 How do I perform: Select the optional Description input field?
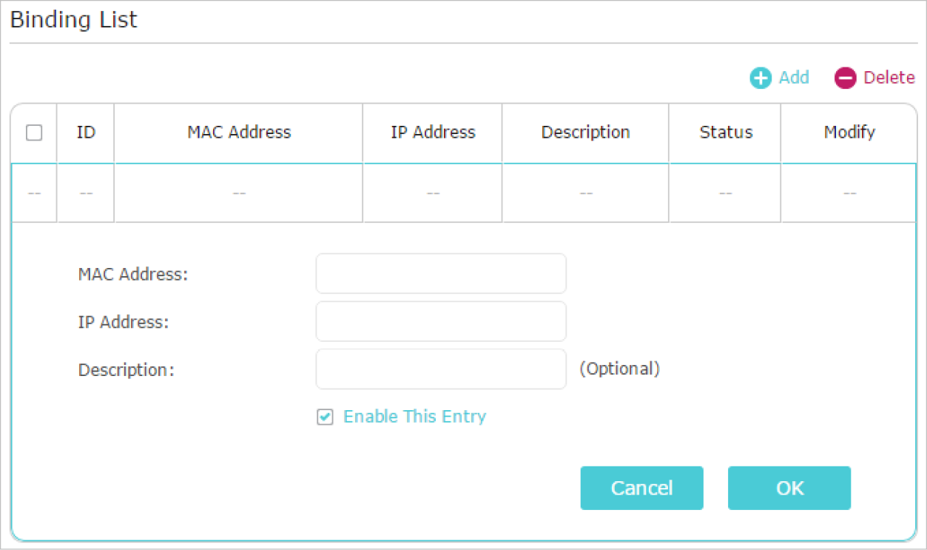tap(441, 369)
